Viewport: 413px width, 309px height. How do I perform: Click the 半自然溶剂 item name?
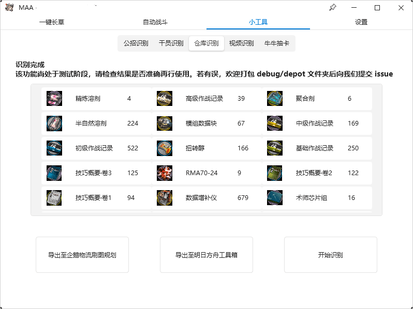91,123
